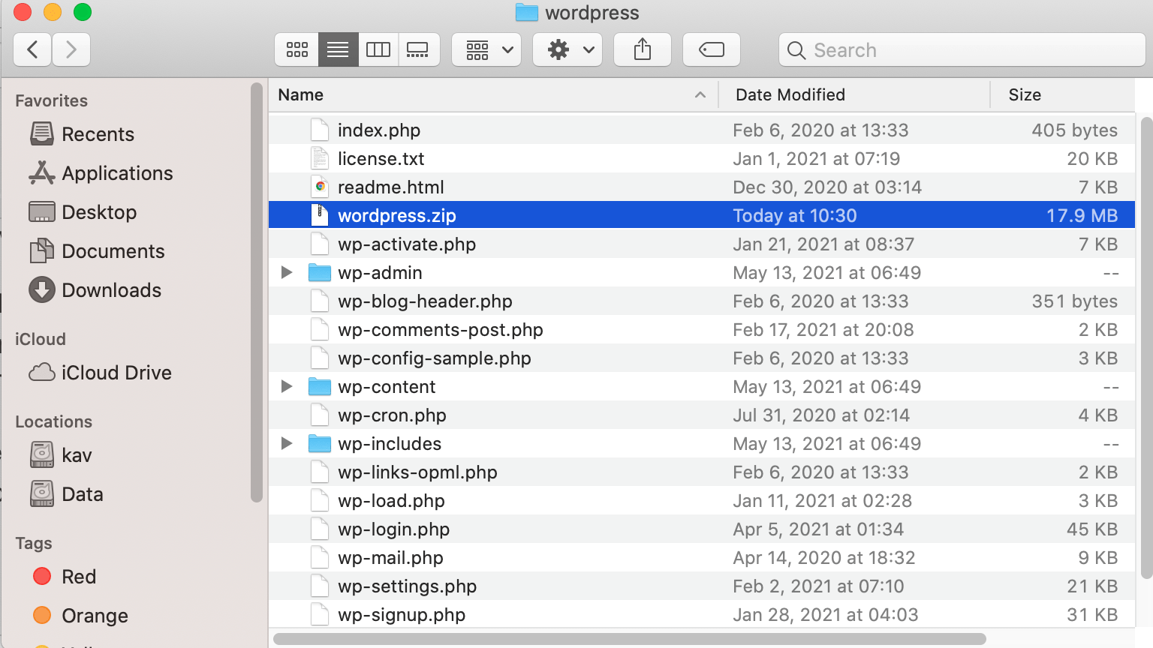Select the wp-load.php file name
Viewport: 1153px width, 648px height.
pyautogui.click(x=391, y=501)
